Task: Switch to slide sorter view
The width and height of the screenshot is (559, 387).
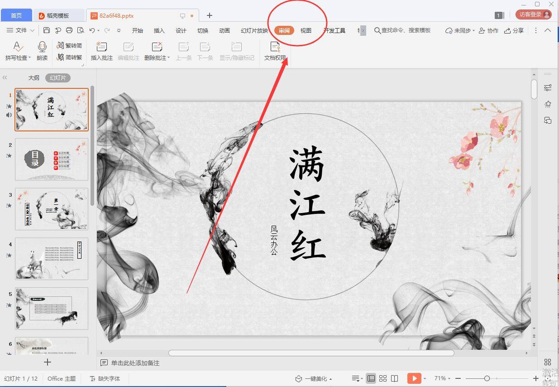Action: tap(383, 378)
